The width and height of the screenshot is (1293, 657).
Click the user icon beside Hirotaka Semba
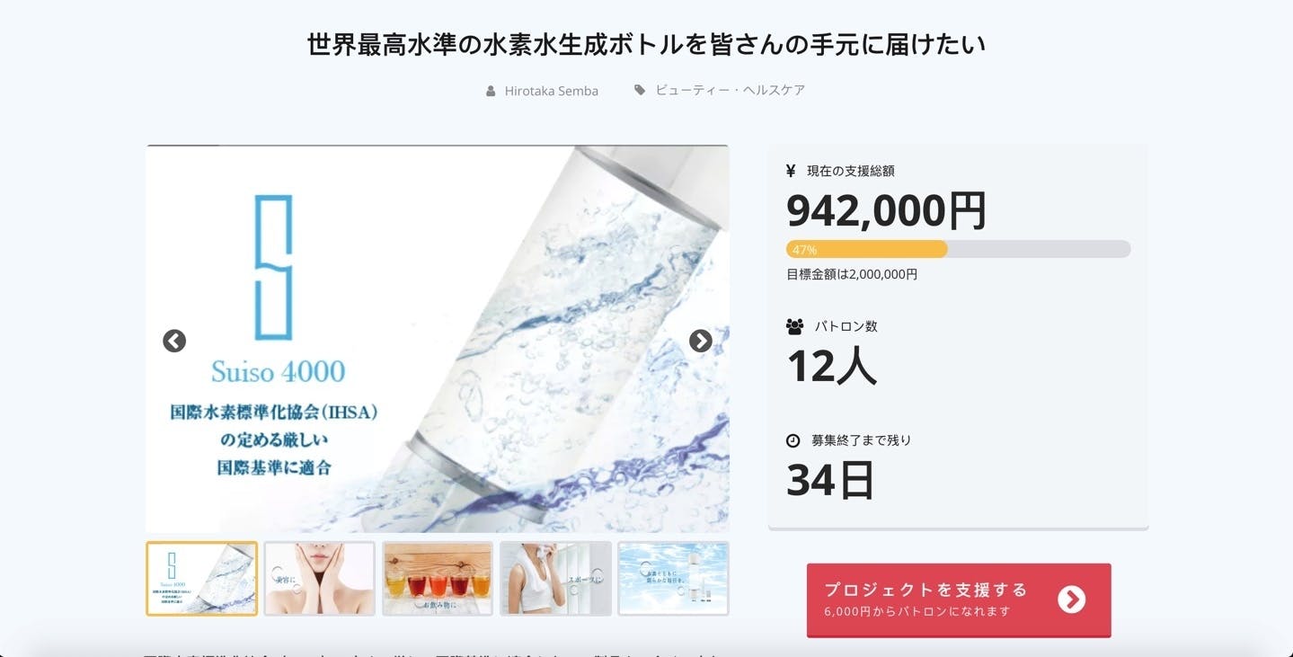click(491, 91)
